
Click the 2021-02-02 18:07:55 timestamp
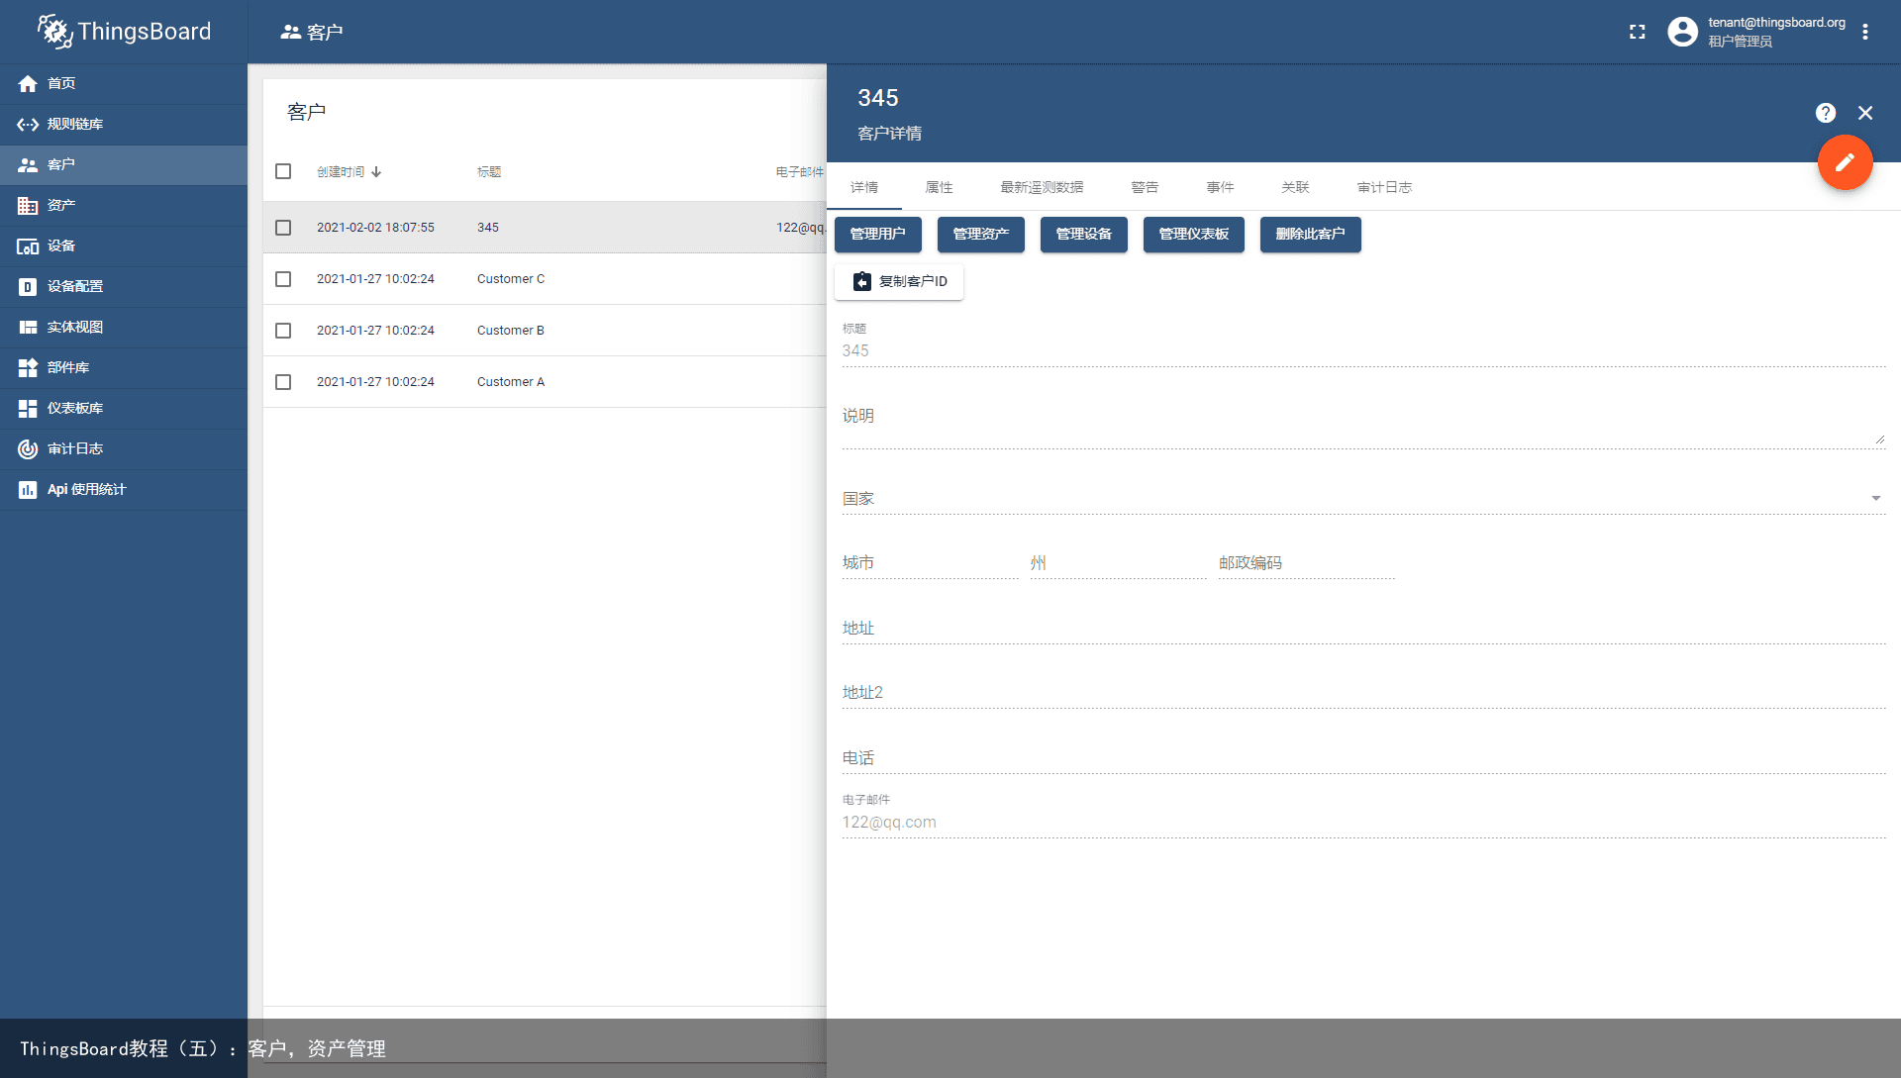click(375, 228)
